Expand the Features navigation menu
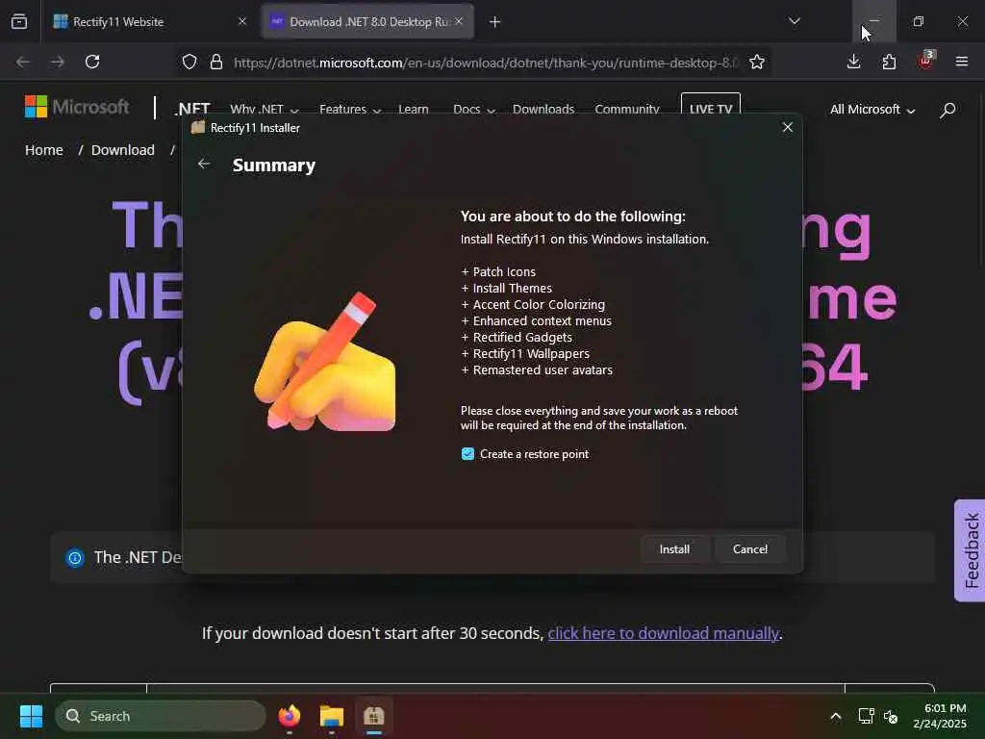Image resolution: width=985 pixels, height=739 pixels. [x=350, y=110]
